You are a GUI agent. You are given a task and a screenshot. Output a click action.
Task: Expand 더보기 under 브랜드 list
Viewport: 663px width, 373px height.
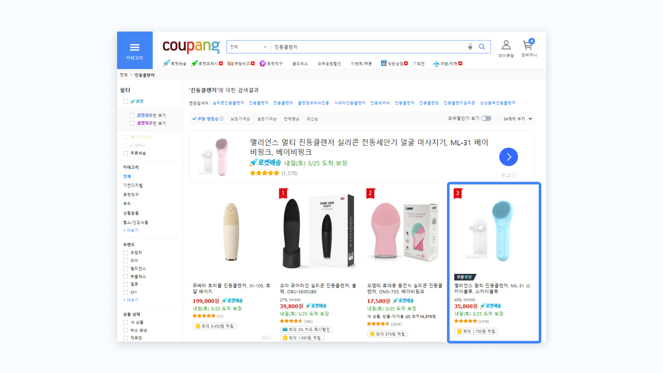(131, 300)
